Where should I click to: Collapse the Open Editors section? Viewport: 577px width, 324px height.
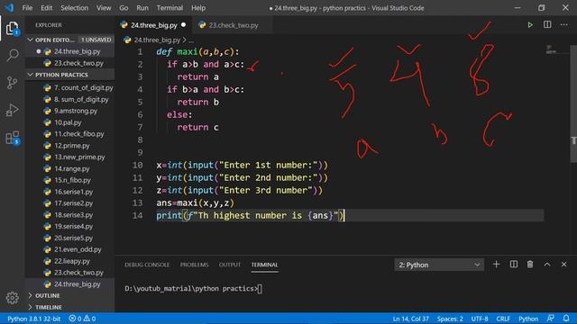point(70,40)
